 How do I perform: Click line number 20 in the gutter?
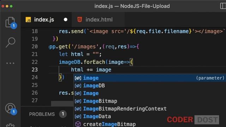coord(35,47)
